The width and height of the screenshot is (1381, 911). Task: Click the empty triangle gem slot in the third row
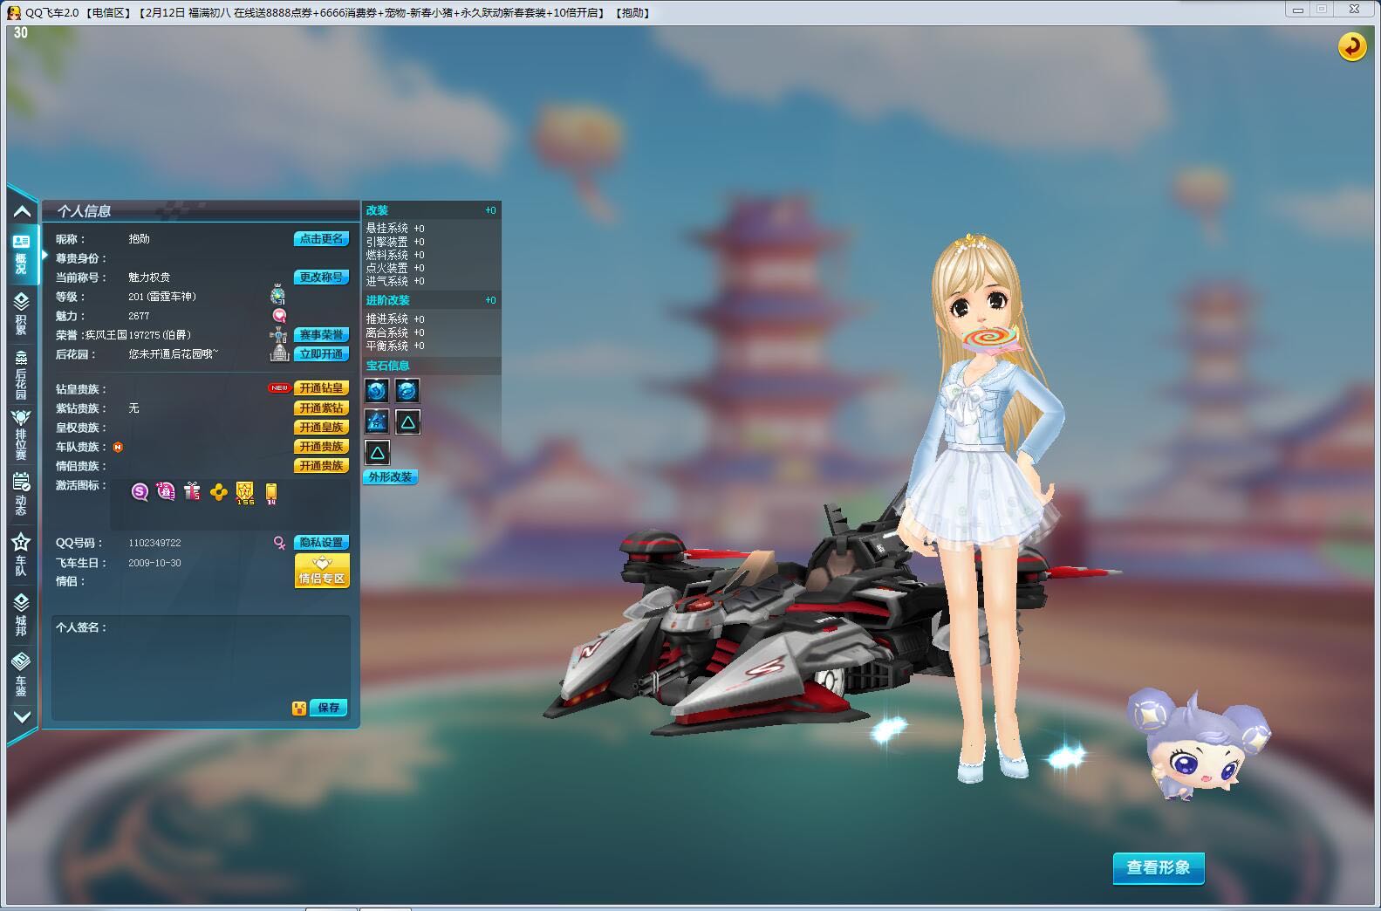tap(377, 452)
